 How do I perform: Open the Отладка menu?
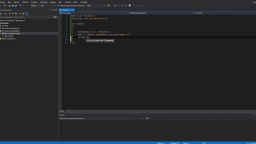(34, 2)
